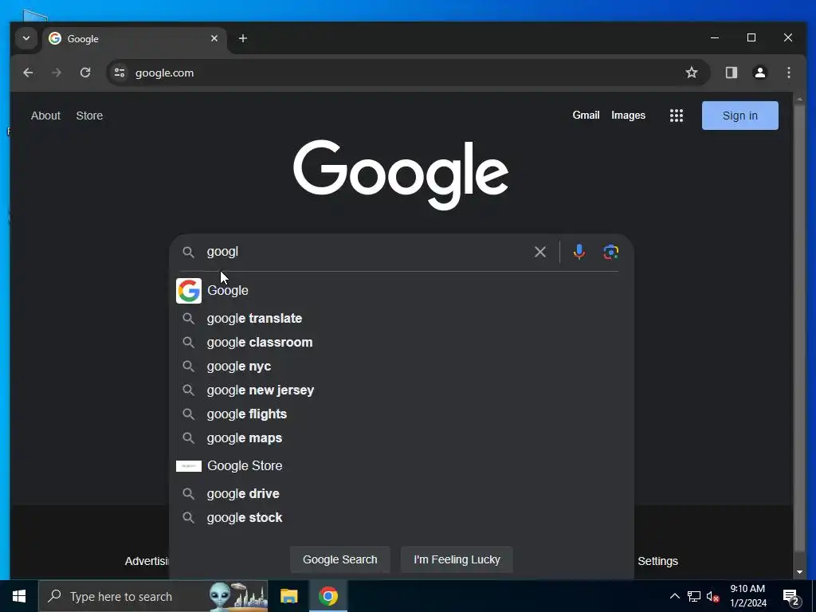This screenshot has width=816, height=612.
Task: Open the taskbar clock and date
Action: (x=747, y=596)
